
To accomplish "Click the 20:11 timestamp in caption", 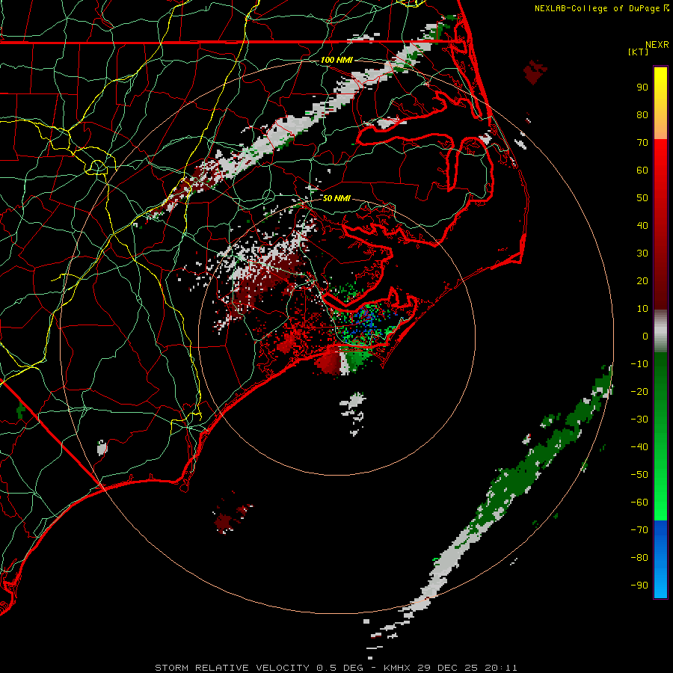I will pos(501,668).
